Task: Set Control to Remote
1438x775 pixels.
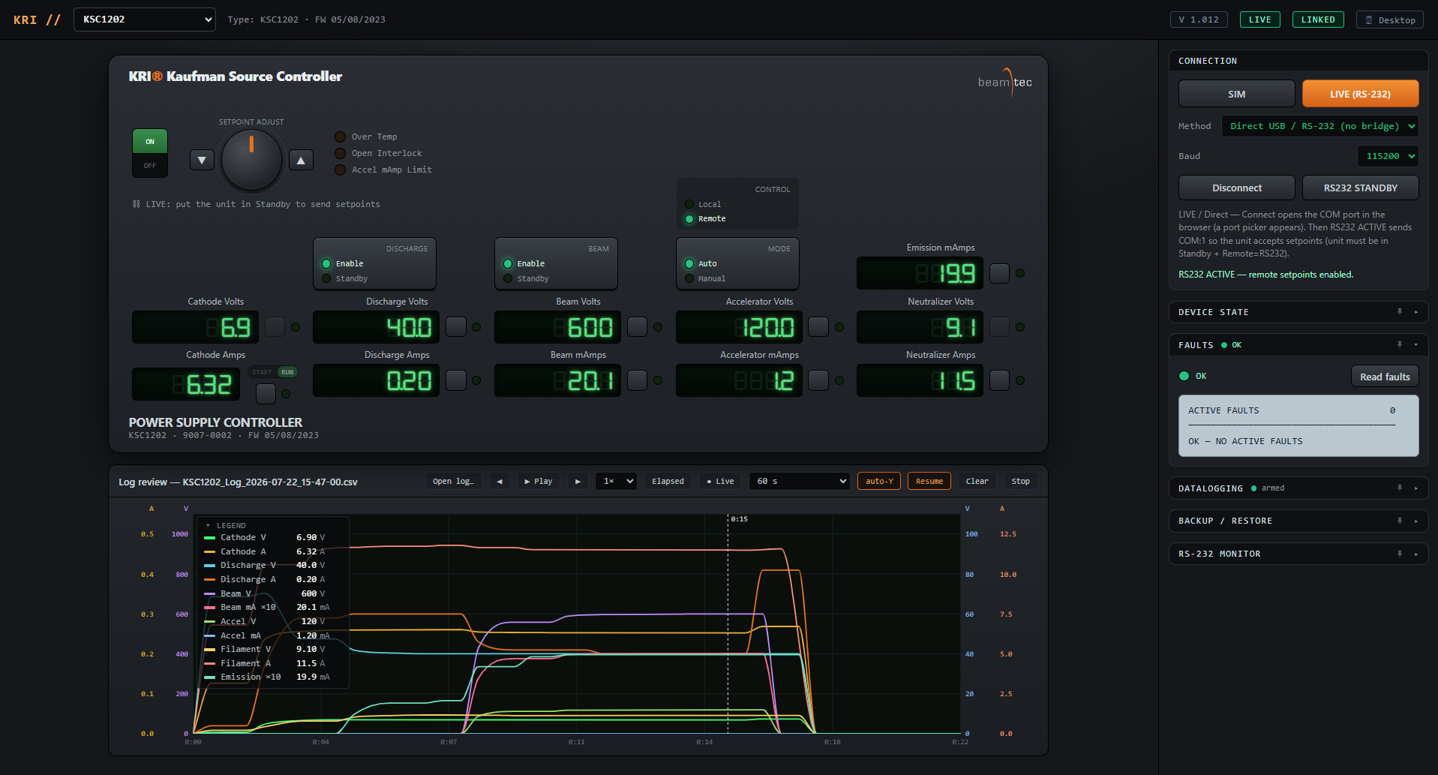Action: [x=705, y=219]
